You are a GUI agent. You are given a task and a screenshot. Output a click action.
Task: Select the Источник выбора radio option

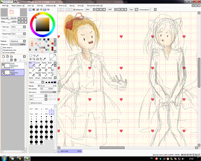click(2, 53)
